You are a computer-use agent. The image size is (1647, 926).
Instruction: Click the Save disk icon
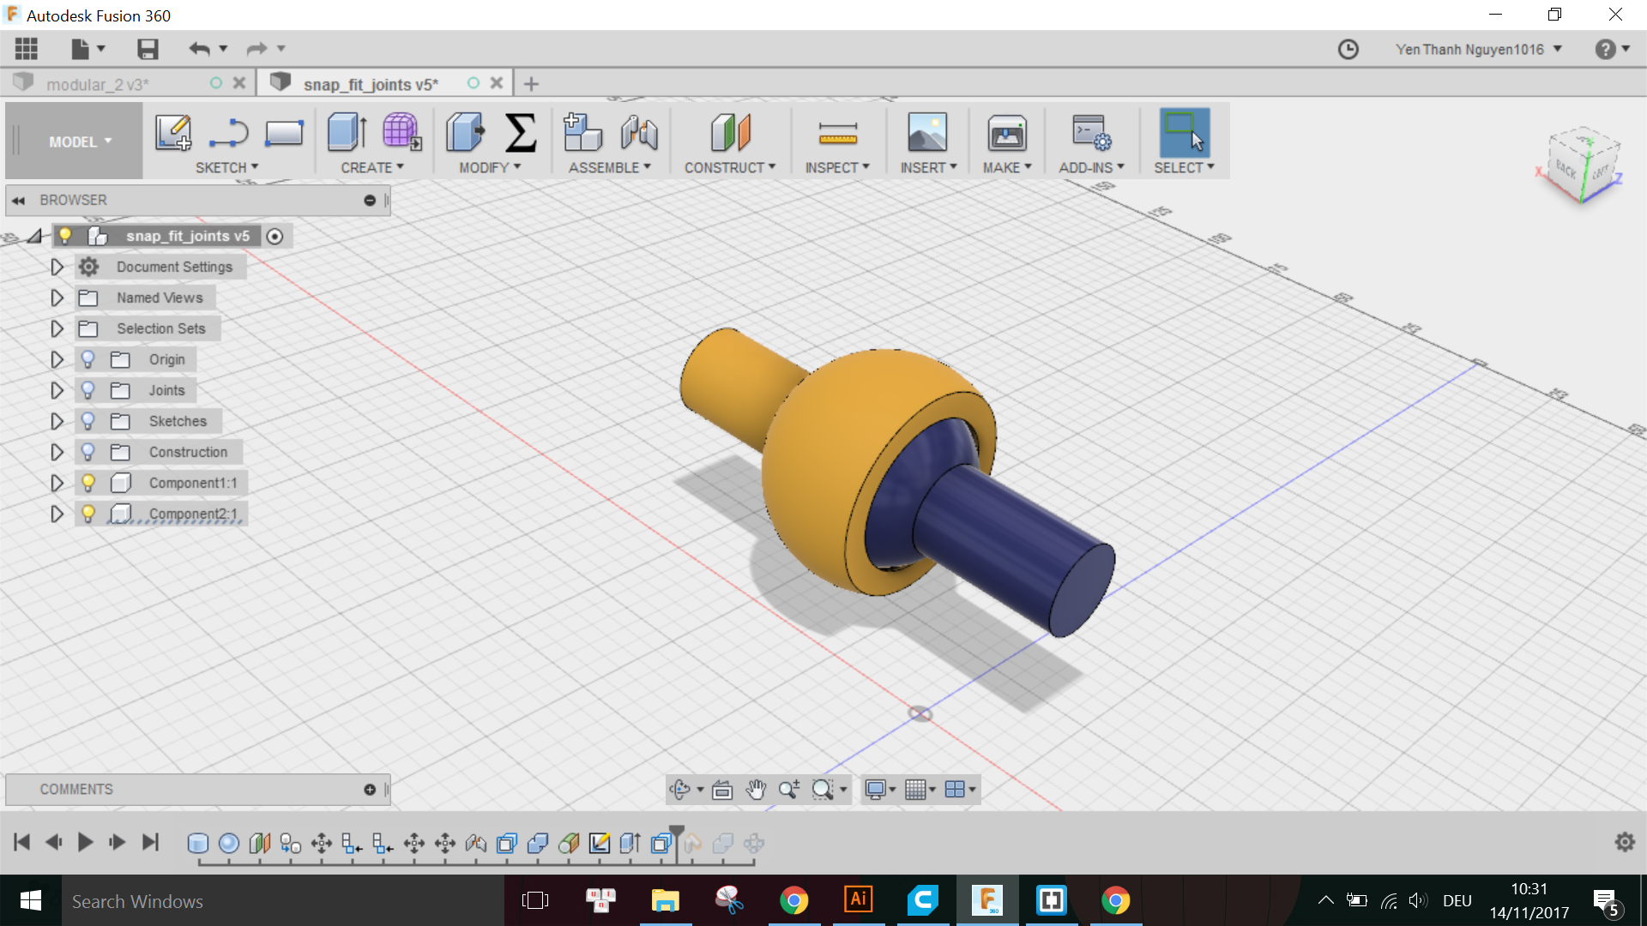pos(148,49)
